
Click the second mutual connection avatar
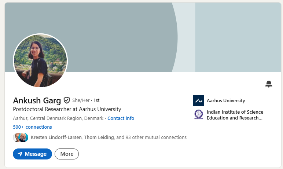point(24,137)
